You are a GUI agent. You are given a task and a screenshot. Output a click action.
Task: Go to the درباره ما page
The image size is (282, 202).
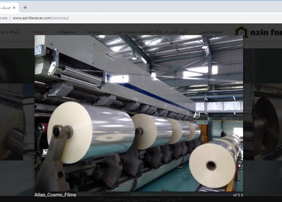point(95,31)
